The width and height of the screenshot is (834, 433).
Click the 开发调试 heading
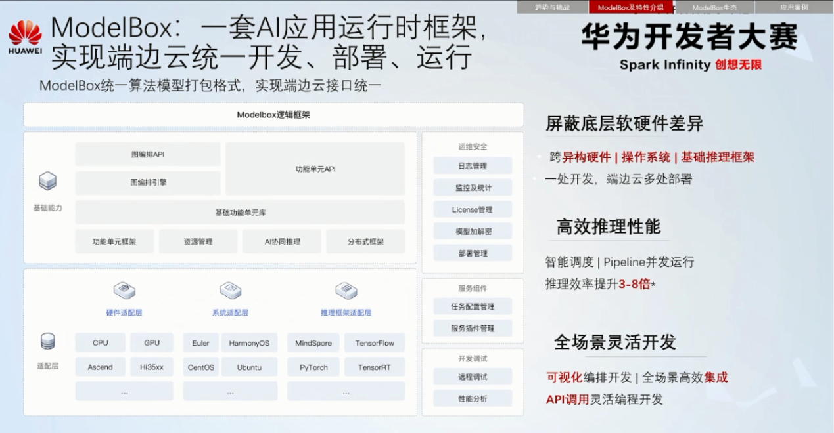tap(473, 358)
